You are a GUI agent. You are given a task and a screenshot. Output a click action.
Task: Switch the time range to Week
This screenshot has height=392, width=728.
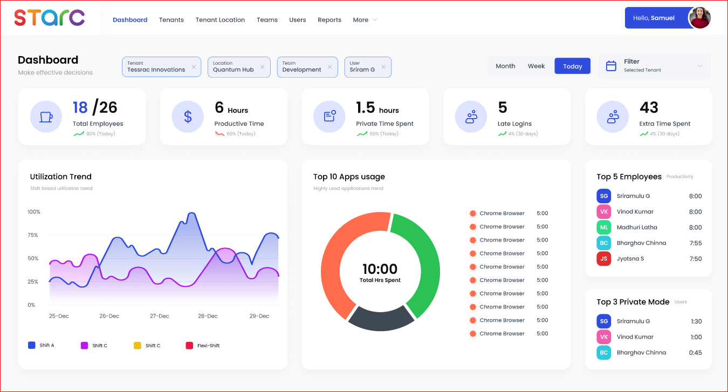coord(536,65)
